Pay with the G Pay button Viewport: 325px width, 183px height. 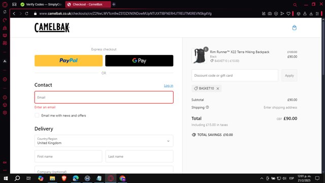(x=139, y=60)
